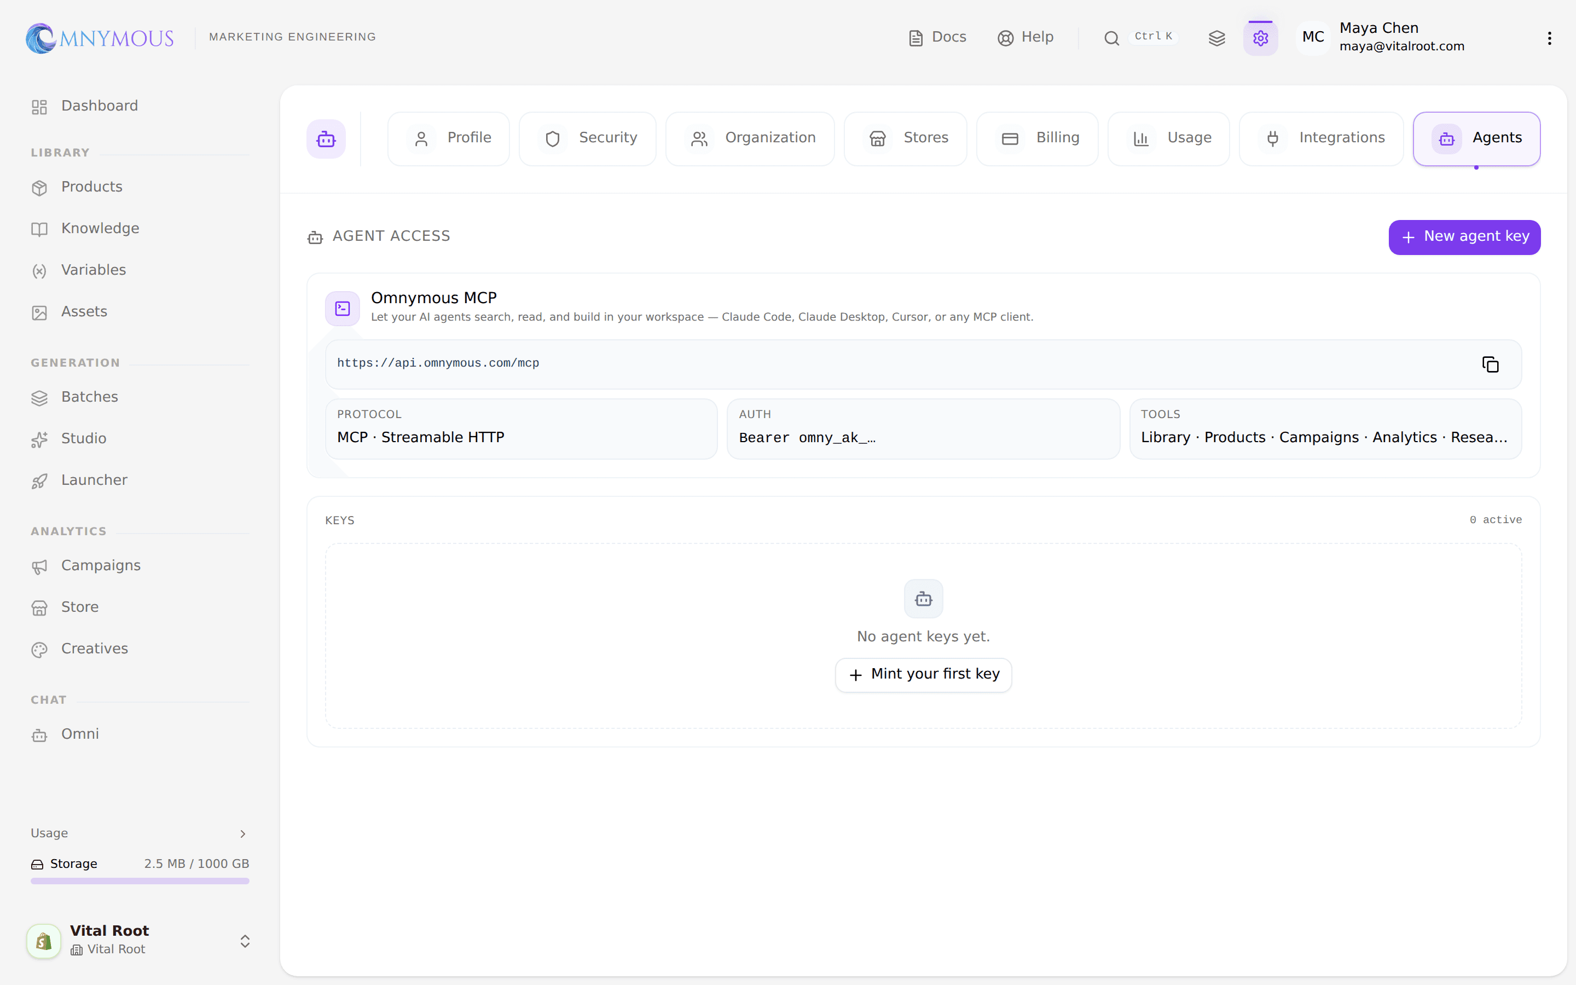Screen dimensions: 1576x985
Task: Click the Docs document icon
Action: point(916,38)
